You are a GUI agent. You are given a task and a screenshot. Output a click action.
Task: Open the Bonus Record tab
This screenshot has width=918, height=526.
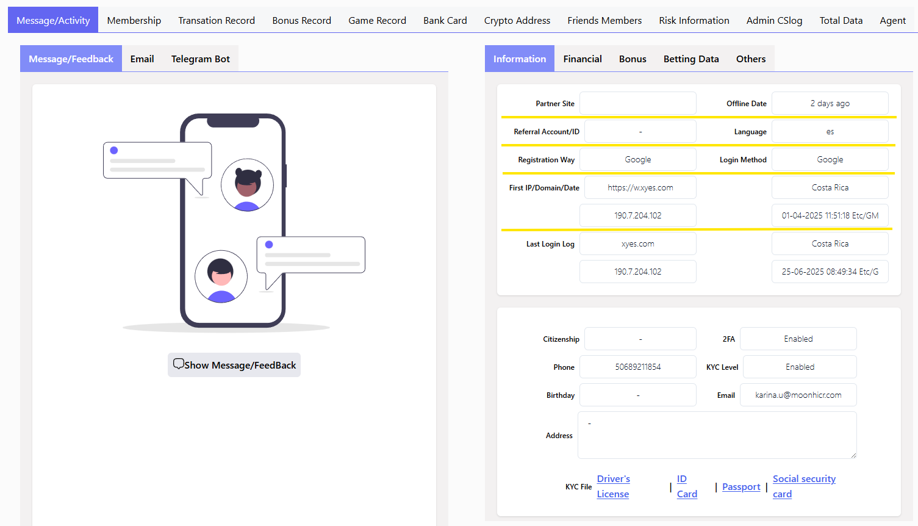pyautogui.click(x=301, y=20)
